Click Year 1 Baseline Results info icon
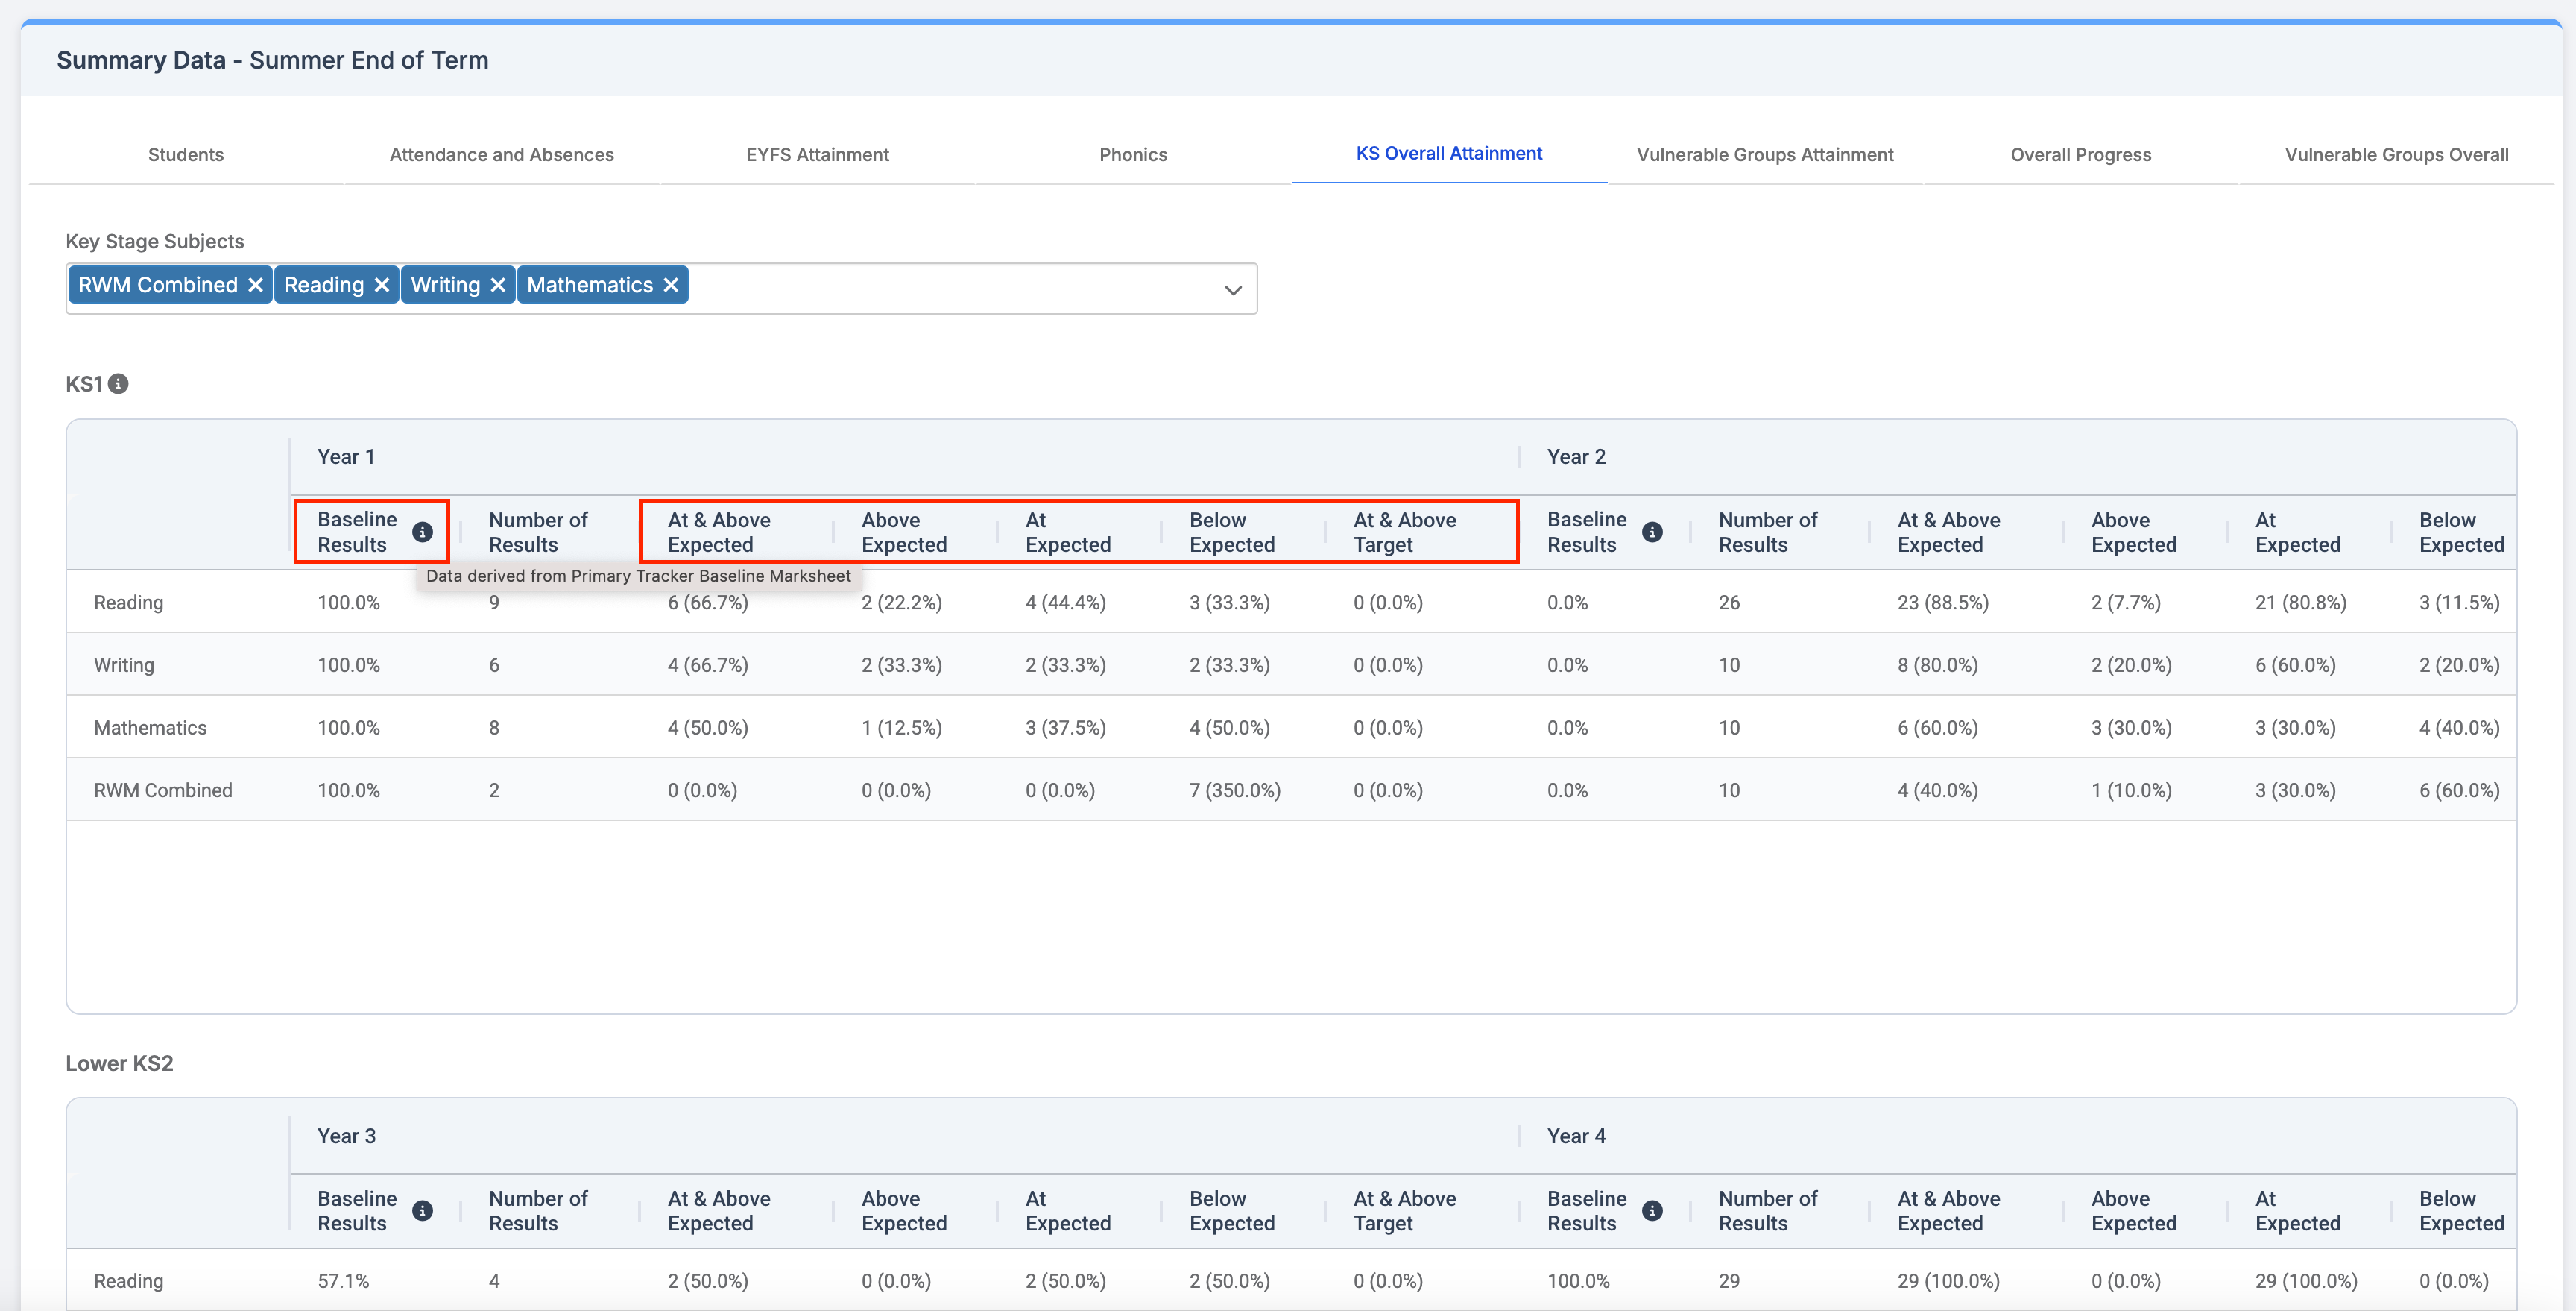Image resolution: width=2576 pixels, height=1311 pixels. coord(423,532)
